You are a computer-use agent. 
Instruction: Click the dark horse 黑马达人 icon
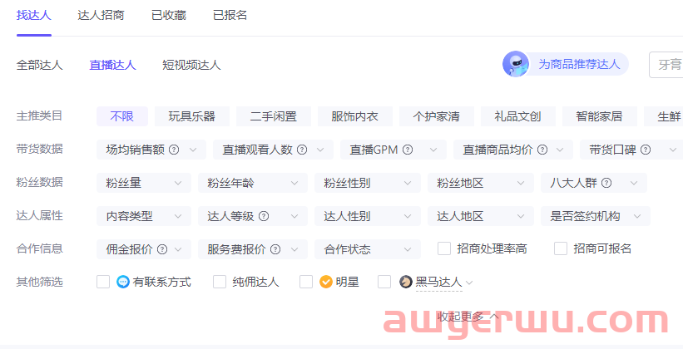(405, 282)
